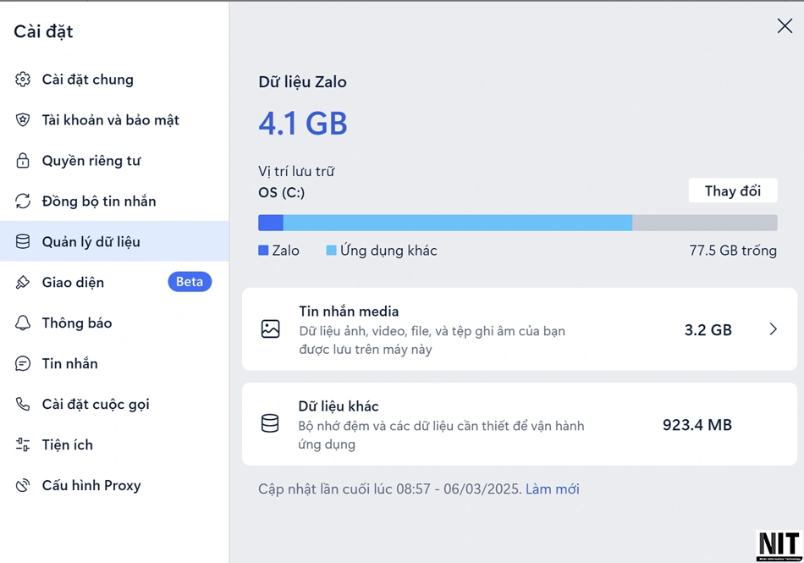This screenshot has width=804, height=563.
Task: Click the speech bubble icon for Tin nhắn
Action: [x=23, y=363]
